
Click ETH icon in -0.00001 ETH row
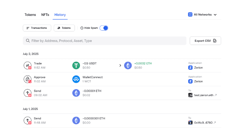76,93
